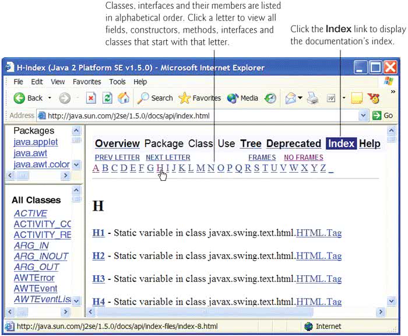Go to the Deprecated navigation link

[x=294, y=143]
